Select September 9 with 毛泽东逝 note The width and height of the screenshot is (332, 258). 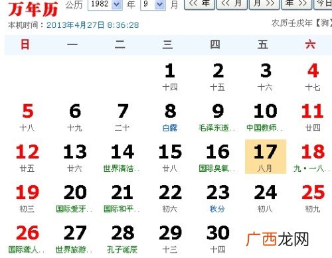[x=218, y=117]
